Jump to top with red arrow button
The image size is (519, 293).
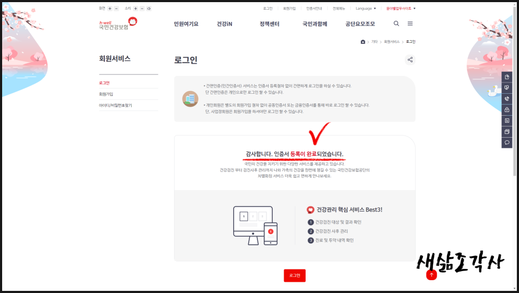point(431,275)
